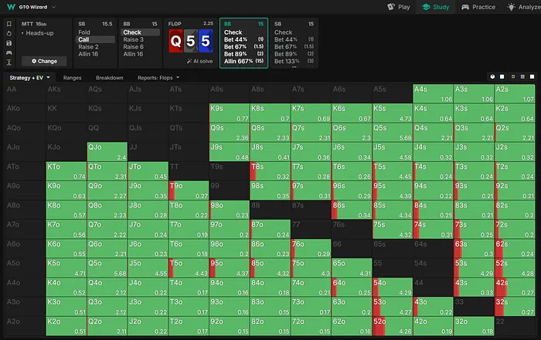Click the power icon in left sidebar
The width and height of the screenshot is (541, 340).
coord(8,33)
